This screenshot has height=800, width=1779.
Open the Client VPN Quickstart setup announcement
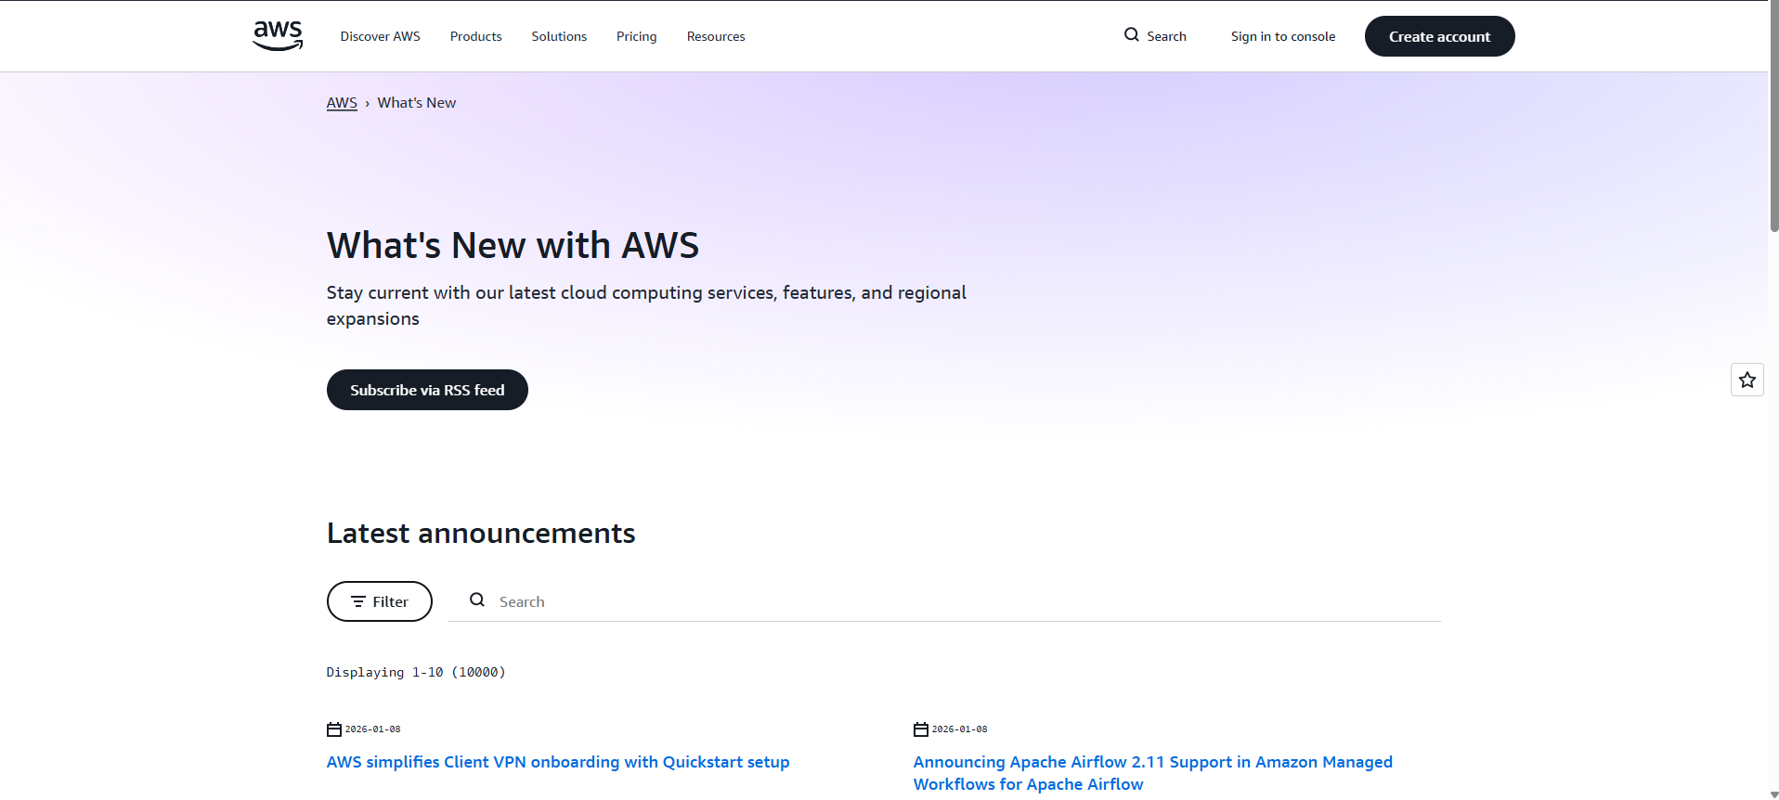click(x=557, y=762)
